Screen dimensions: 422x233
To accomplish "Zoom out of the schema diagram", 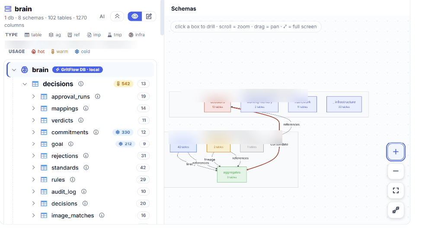I will coord(396,171).
